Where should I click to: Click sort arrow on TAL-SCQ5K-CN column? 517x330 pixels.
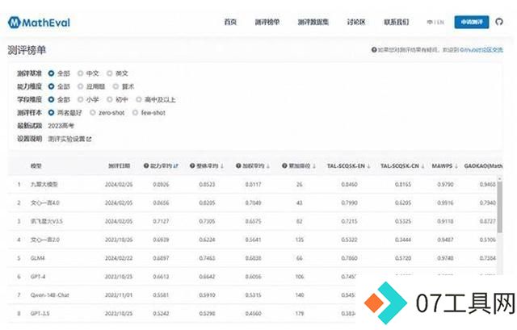coord(422,166)
